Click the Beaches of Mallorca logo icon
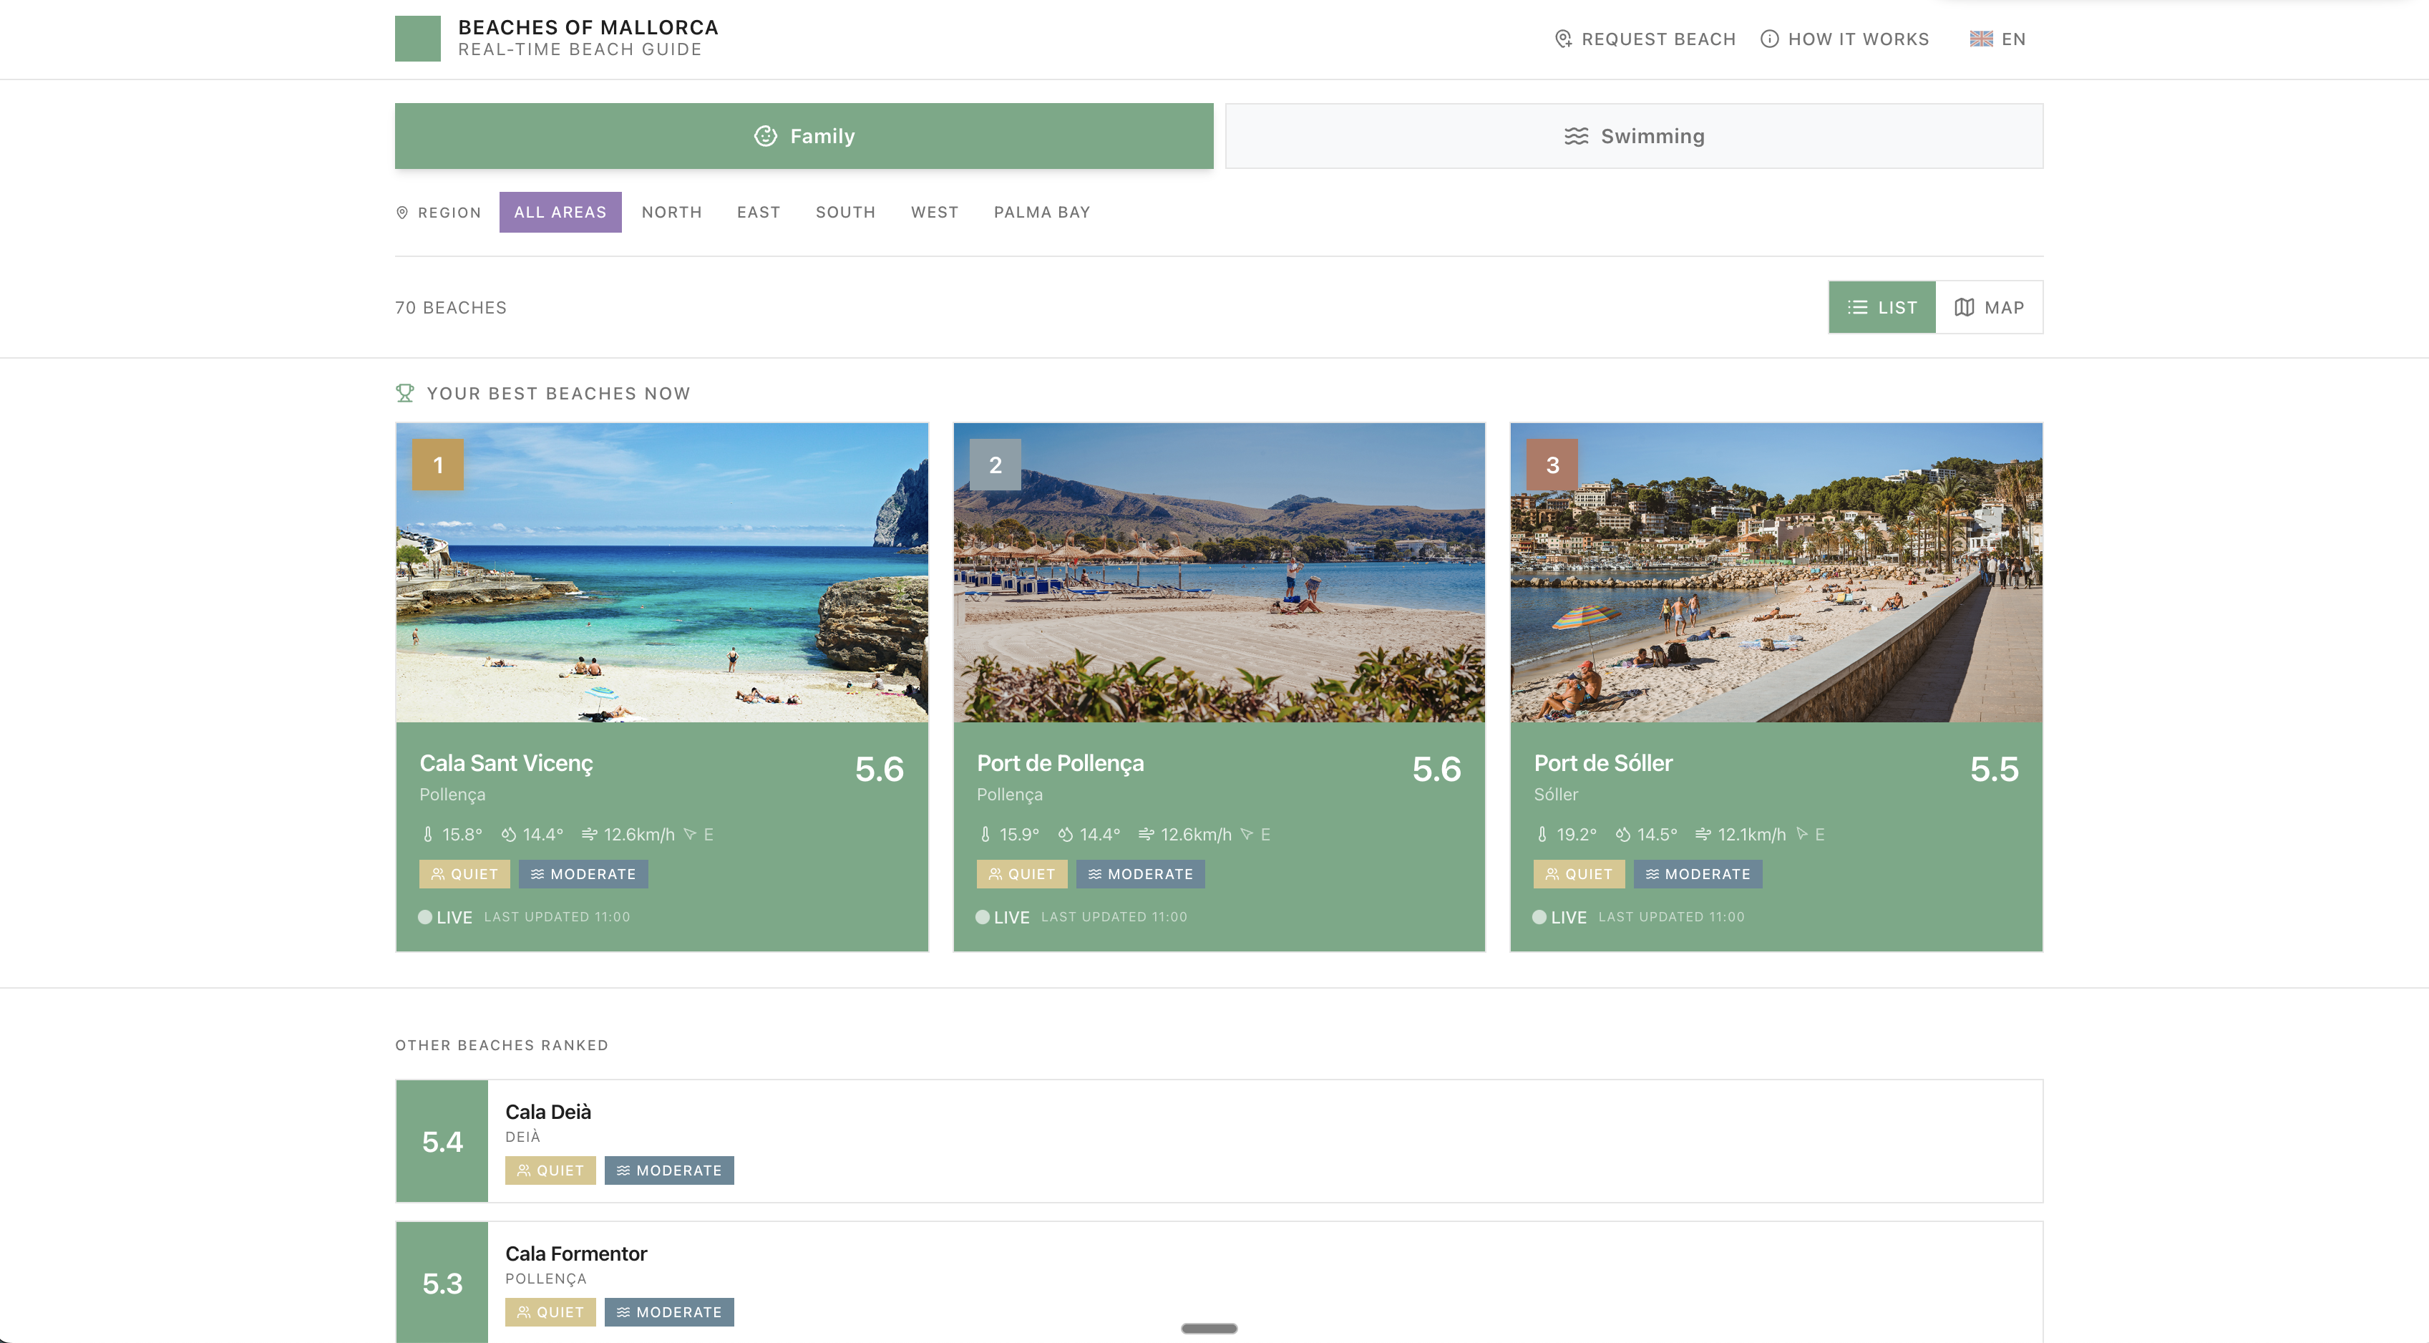Viewport: 2429px width, 1343px height. click(418, 38)
